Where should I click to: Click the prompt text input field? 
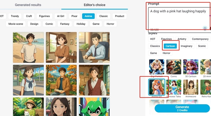pos(178,18)
